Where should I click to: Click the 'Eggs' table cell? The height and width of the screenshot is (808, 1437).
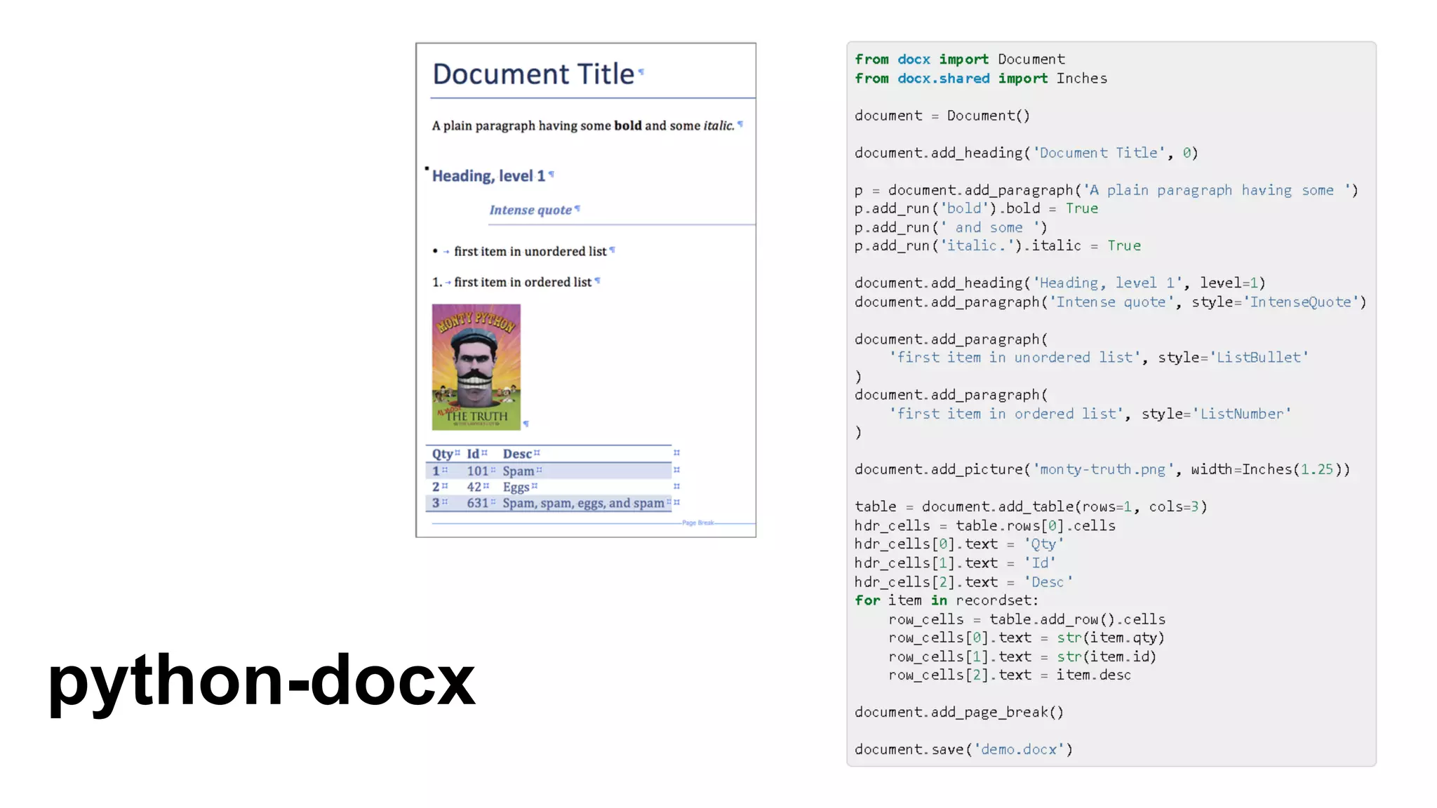[x=516, y=487]
